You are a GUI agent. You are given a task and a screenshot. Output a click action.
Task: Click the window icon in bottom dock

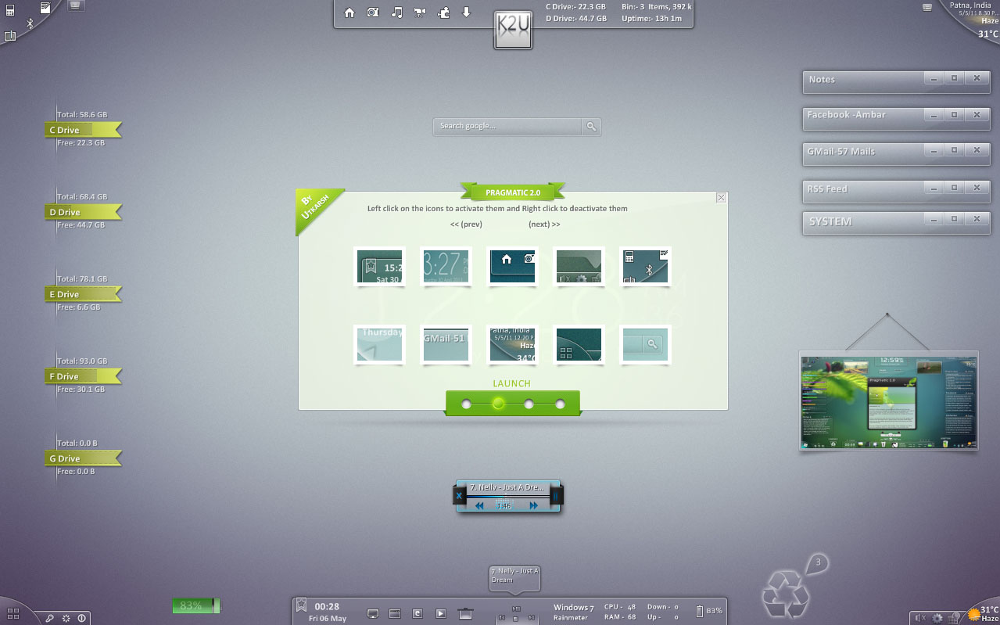pyautogui.click(x=395, y=614)
